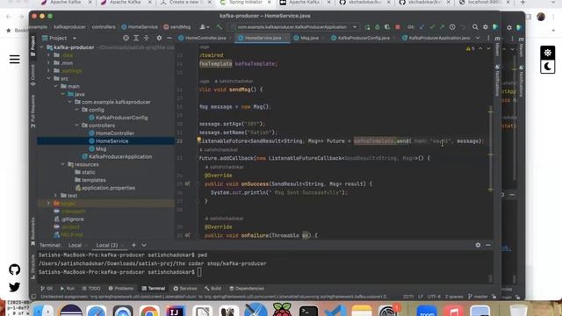Open IDE settings gear in toolbar

(x=486, y=27)
